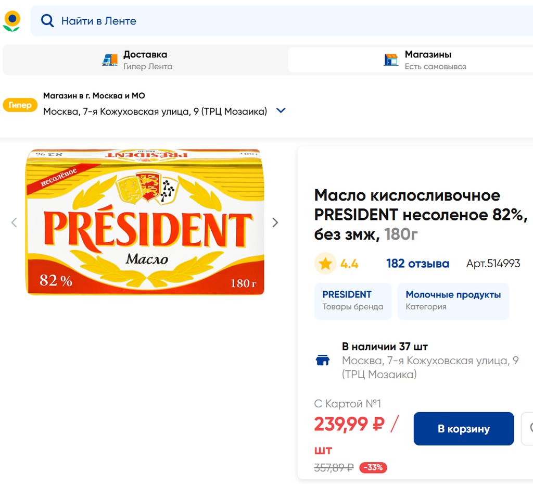The height and width of the screenshot is (484, 533).
Task: Add the butter to cart with В корзину
Action: (463, 429)
